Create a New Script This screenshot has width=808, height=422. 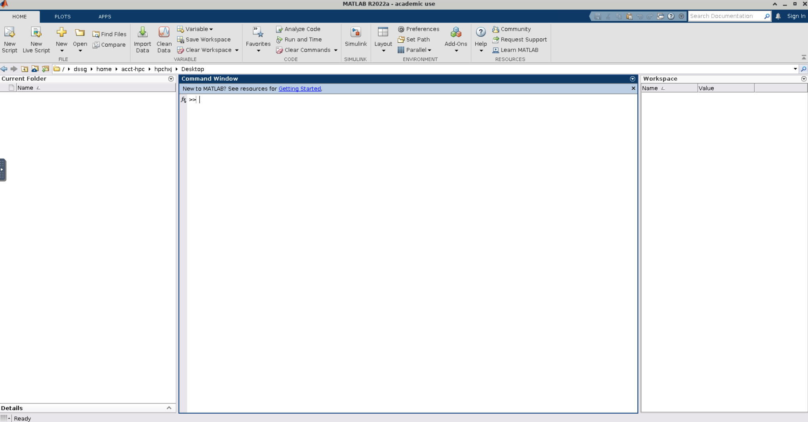(x=10, y=40)
